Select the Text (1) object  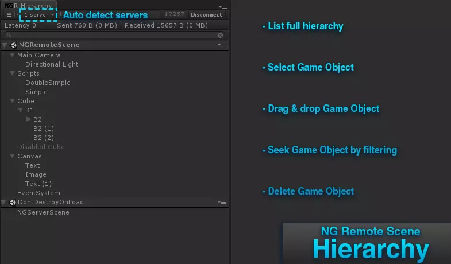tap(38, 184)
